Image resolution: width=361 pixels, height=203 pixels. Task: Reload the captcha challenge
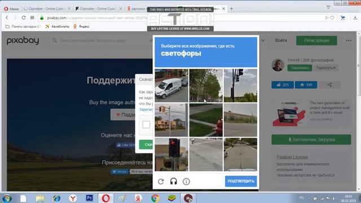(x=161, y=182)
